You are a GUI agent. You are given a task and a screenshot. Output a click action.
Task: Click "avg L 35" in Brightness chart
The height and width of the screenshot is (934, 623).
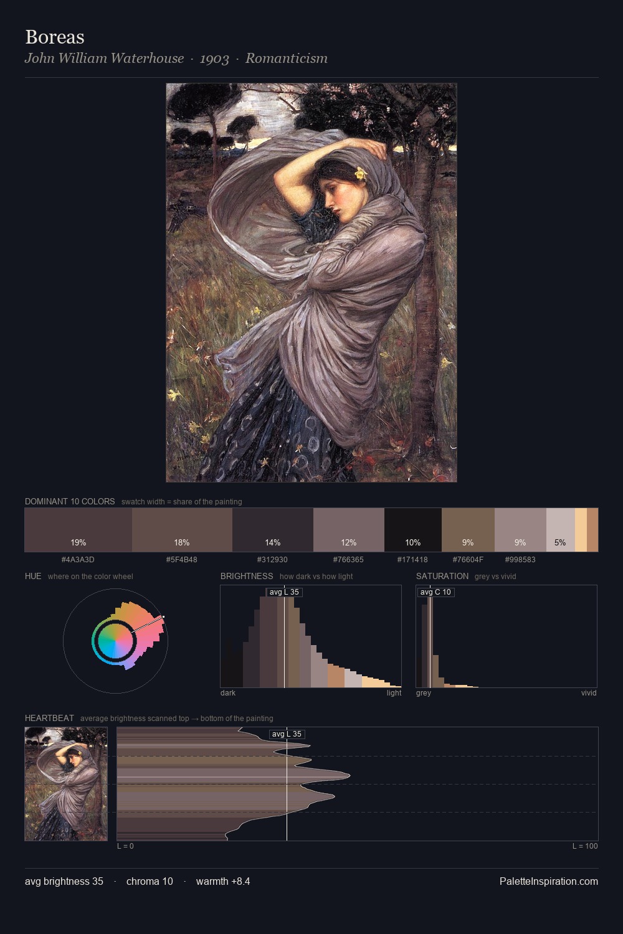(284, 592)
